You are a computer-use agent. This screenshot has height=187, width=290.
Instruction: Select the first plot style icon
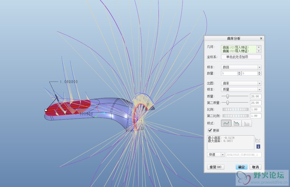pos(226,123)
